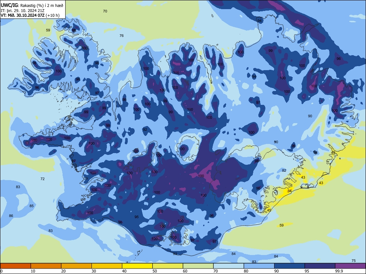
Task: Select the legend scale label '10'
Action: pos(33,271)
